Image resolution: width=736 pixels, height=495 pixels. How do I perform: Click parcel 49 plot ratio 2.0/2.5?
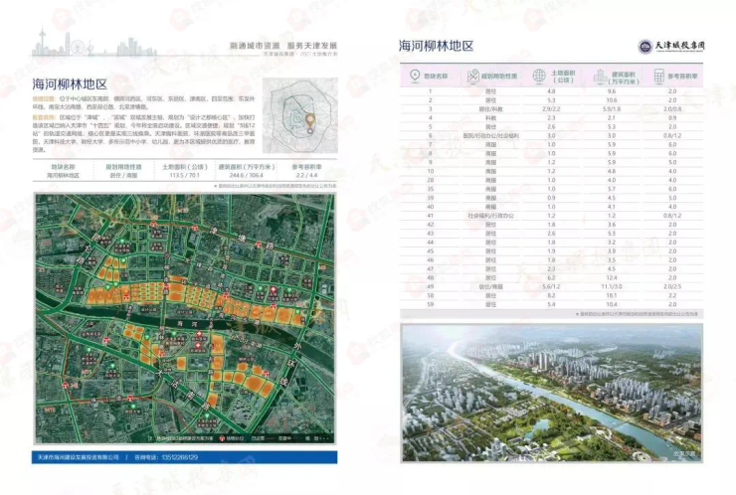[672, 286]
